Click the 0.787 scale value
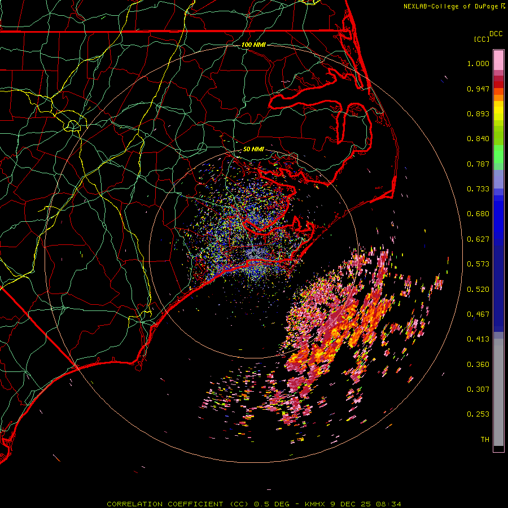The image size is (508, 508). tap(478, 164)
